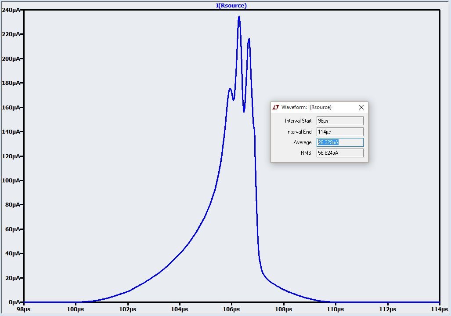This screenshot has height=316, width=451.
Task: Click the I(Rsource) trace label at top
Action: pos(231,6)
